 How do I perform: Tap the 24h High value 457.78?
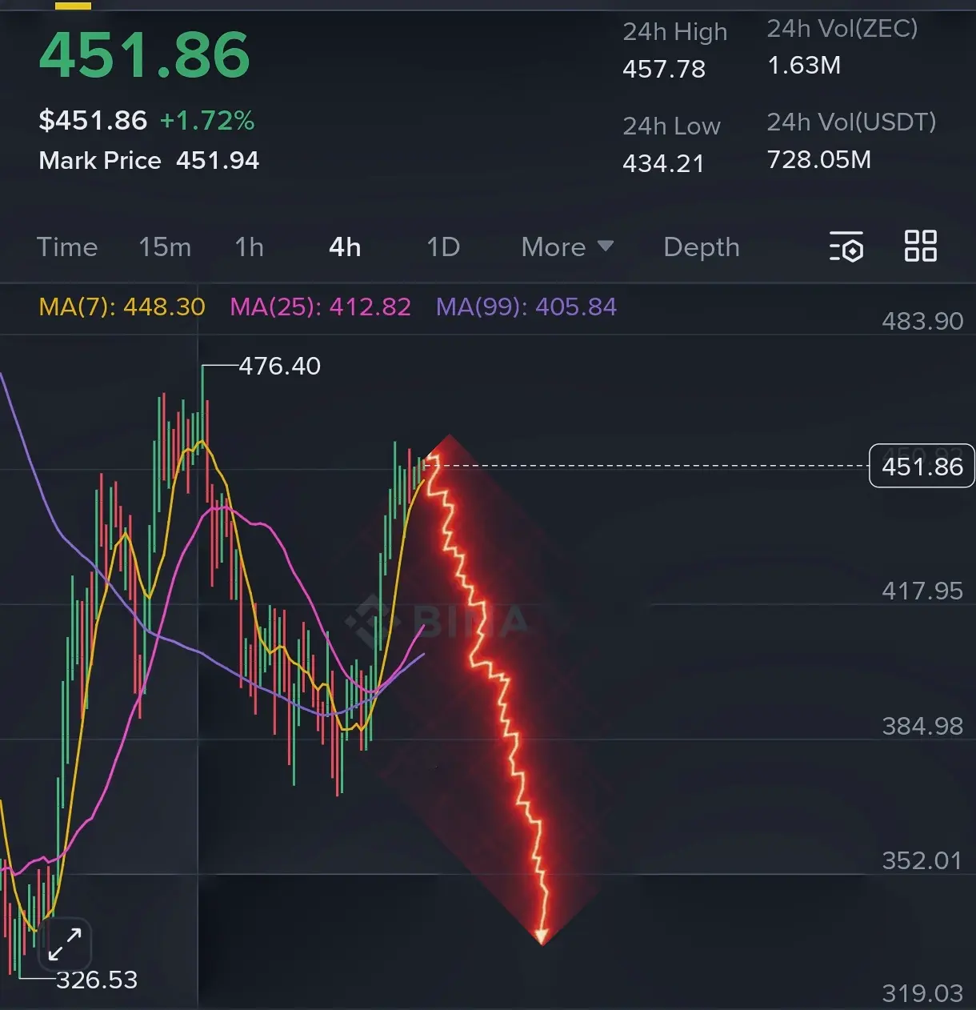[x=664, y=69]
